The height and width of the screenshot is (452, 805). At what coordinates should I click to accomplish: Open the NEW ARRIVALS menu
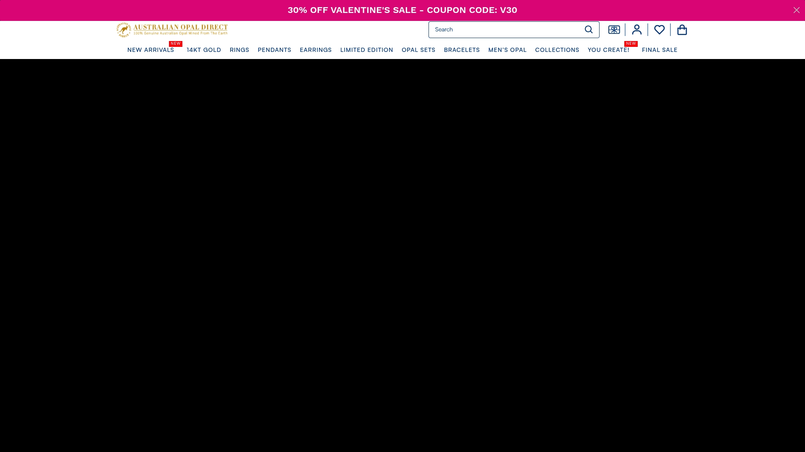coord(151,50)
